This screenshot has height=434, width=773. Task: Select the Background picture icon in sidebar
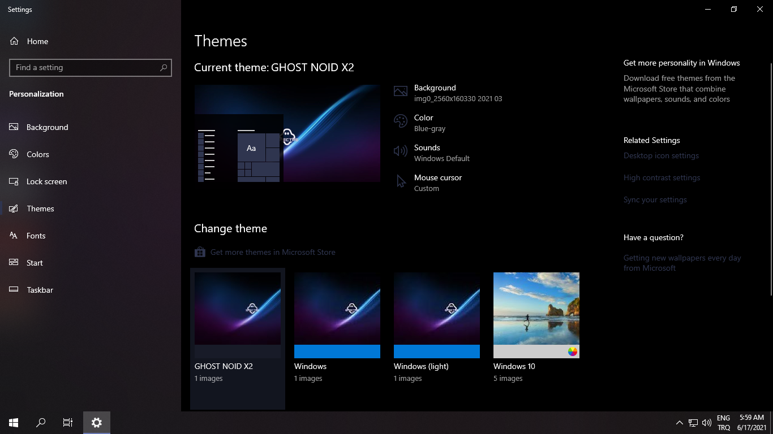[14, 127]
